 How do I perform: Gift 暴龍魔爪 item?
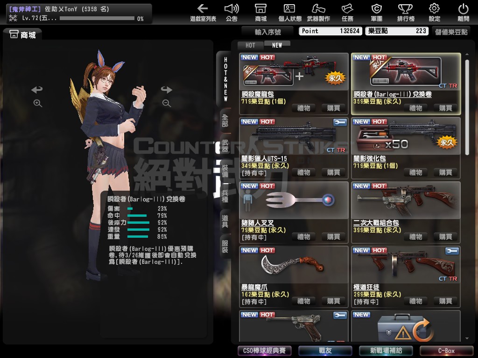click(303, 301)
